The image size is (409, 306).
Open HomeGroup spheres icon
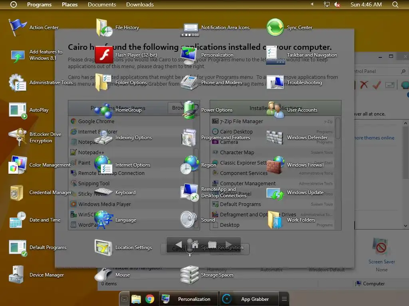pos(103,110)
